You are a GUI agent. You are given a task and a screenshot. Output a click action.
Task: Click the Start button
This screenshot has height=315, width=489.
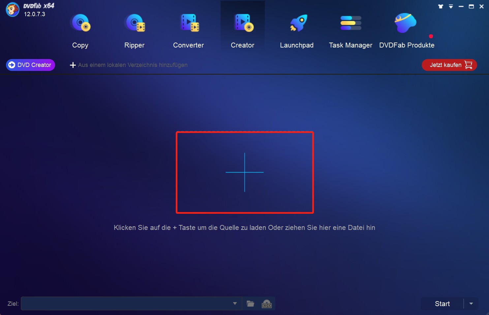[442, 304]
